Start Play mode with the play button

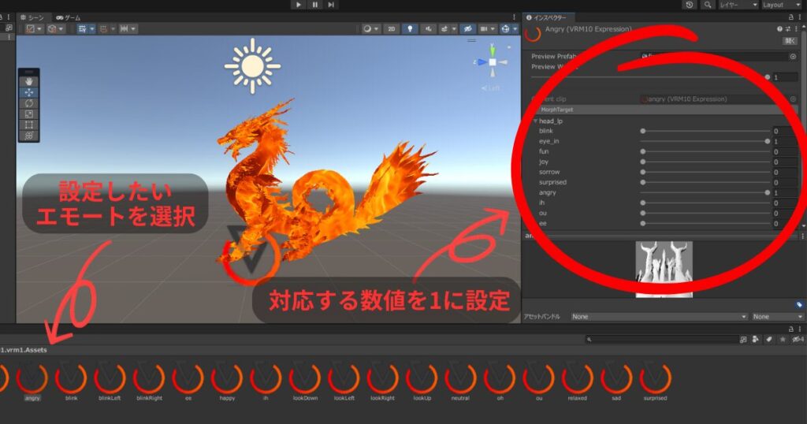(x=299, y=5)
